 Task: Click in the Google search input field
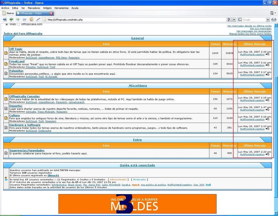pos(254,19)
